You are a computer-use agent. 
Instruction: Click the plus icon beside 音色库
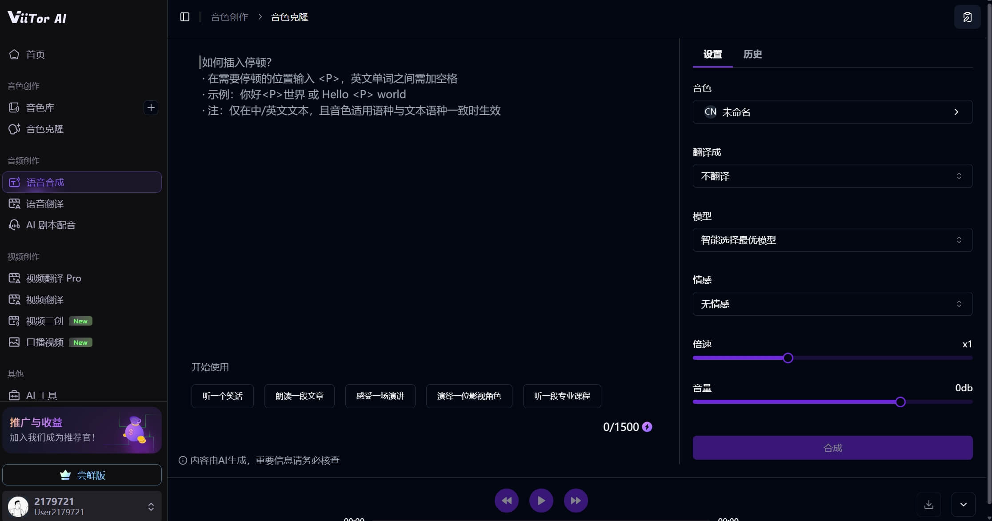click(x=151, y=107)
